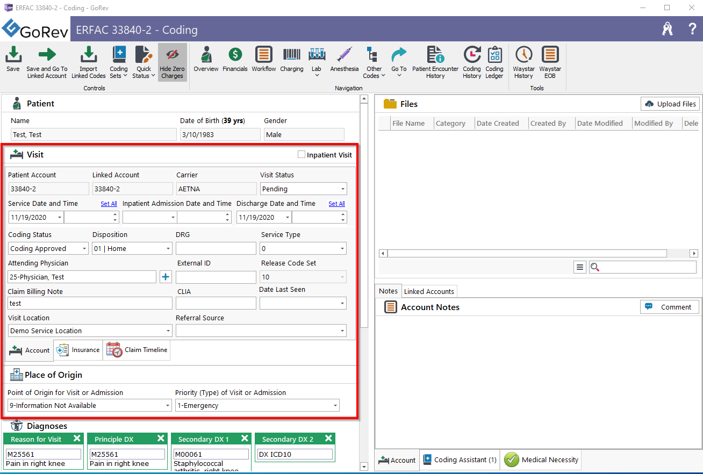Open the Service Date picker dropdown
Image resolution: width=703 pixels, height=474 pixels.
(x=59, y=218)
